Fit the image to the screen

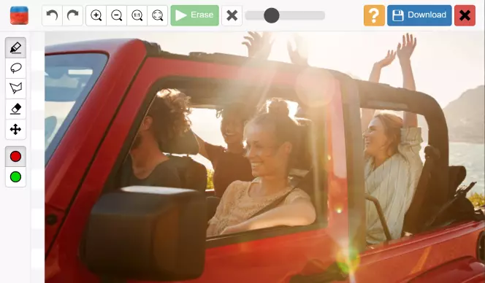158,15
